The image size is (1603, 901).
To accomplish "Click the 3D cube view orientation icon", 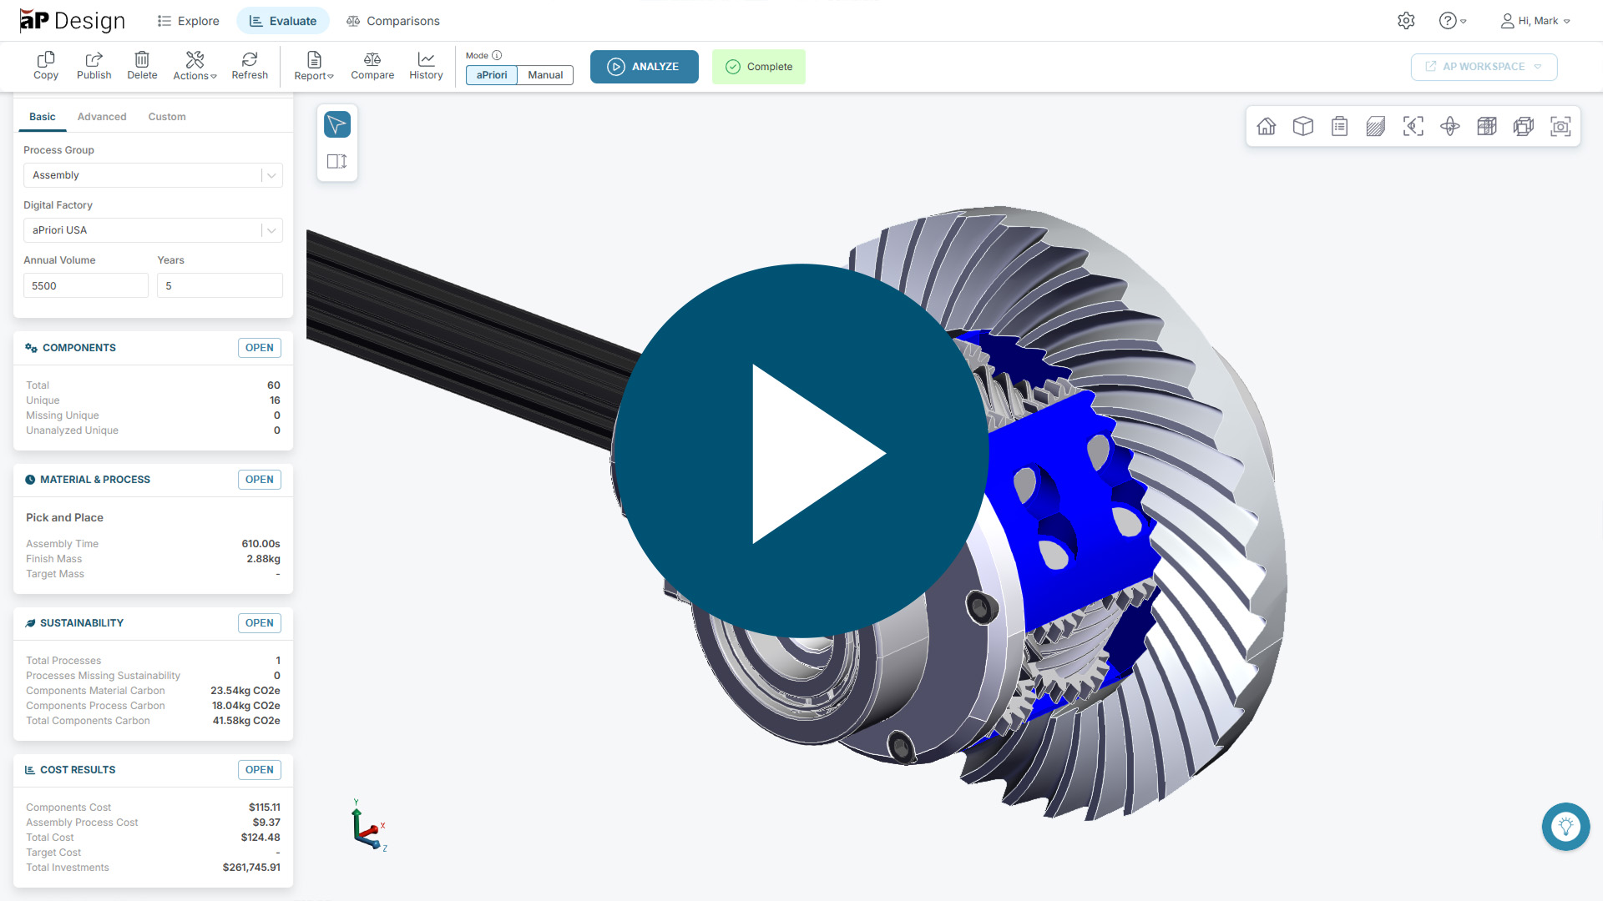I will click(x=1303, y=126).
